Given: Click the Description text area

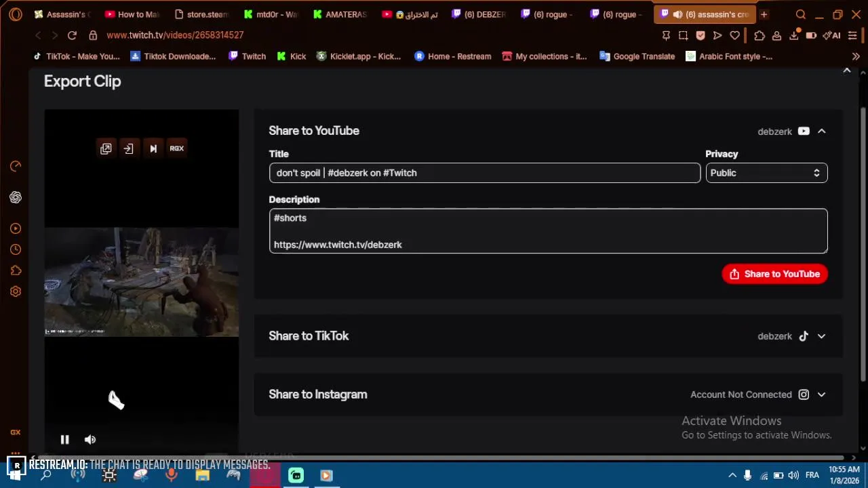Looking at the screenshot, I should click(x=548, y=231).
